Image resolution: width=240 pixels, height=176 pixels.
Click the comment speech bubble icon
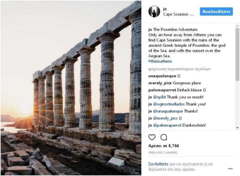pyautogui.click(x=164, y=137)
